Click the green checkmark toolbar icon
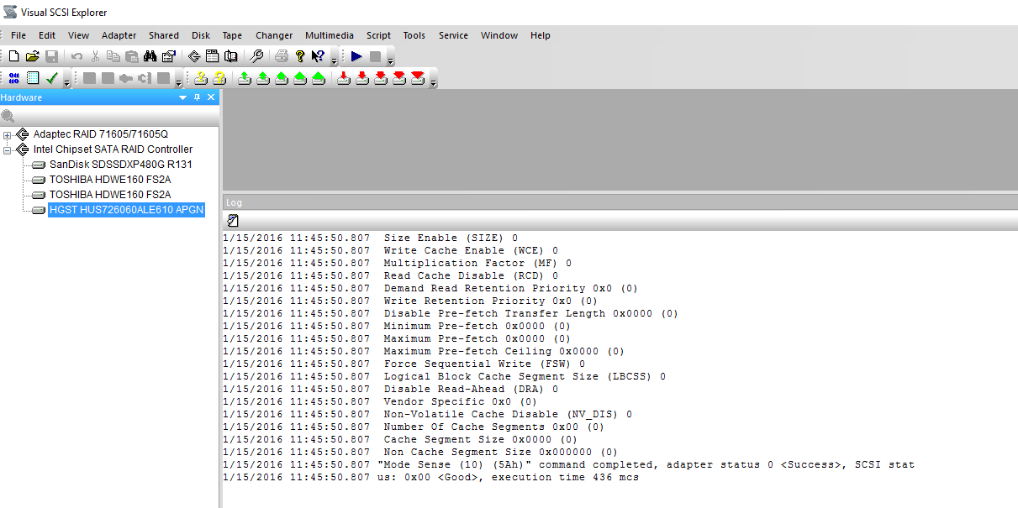 pyautogui.click(x=51, y=78)
